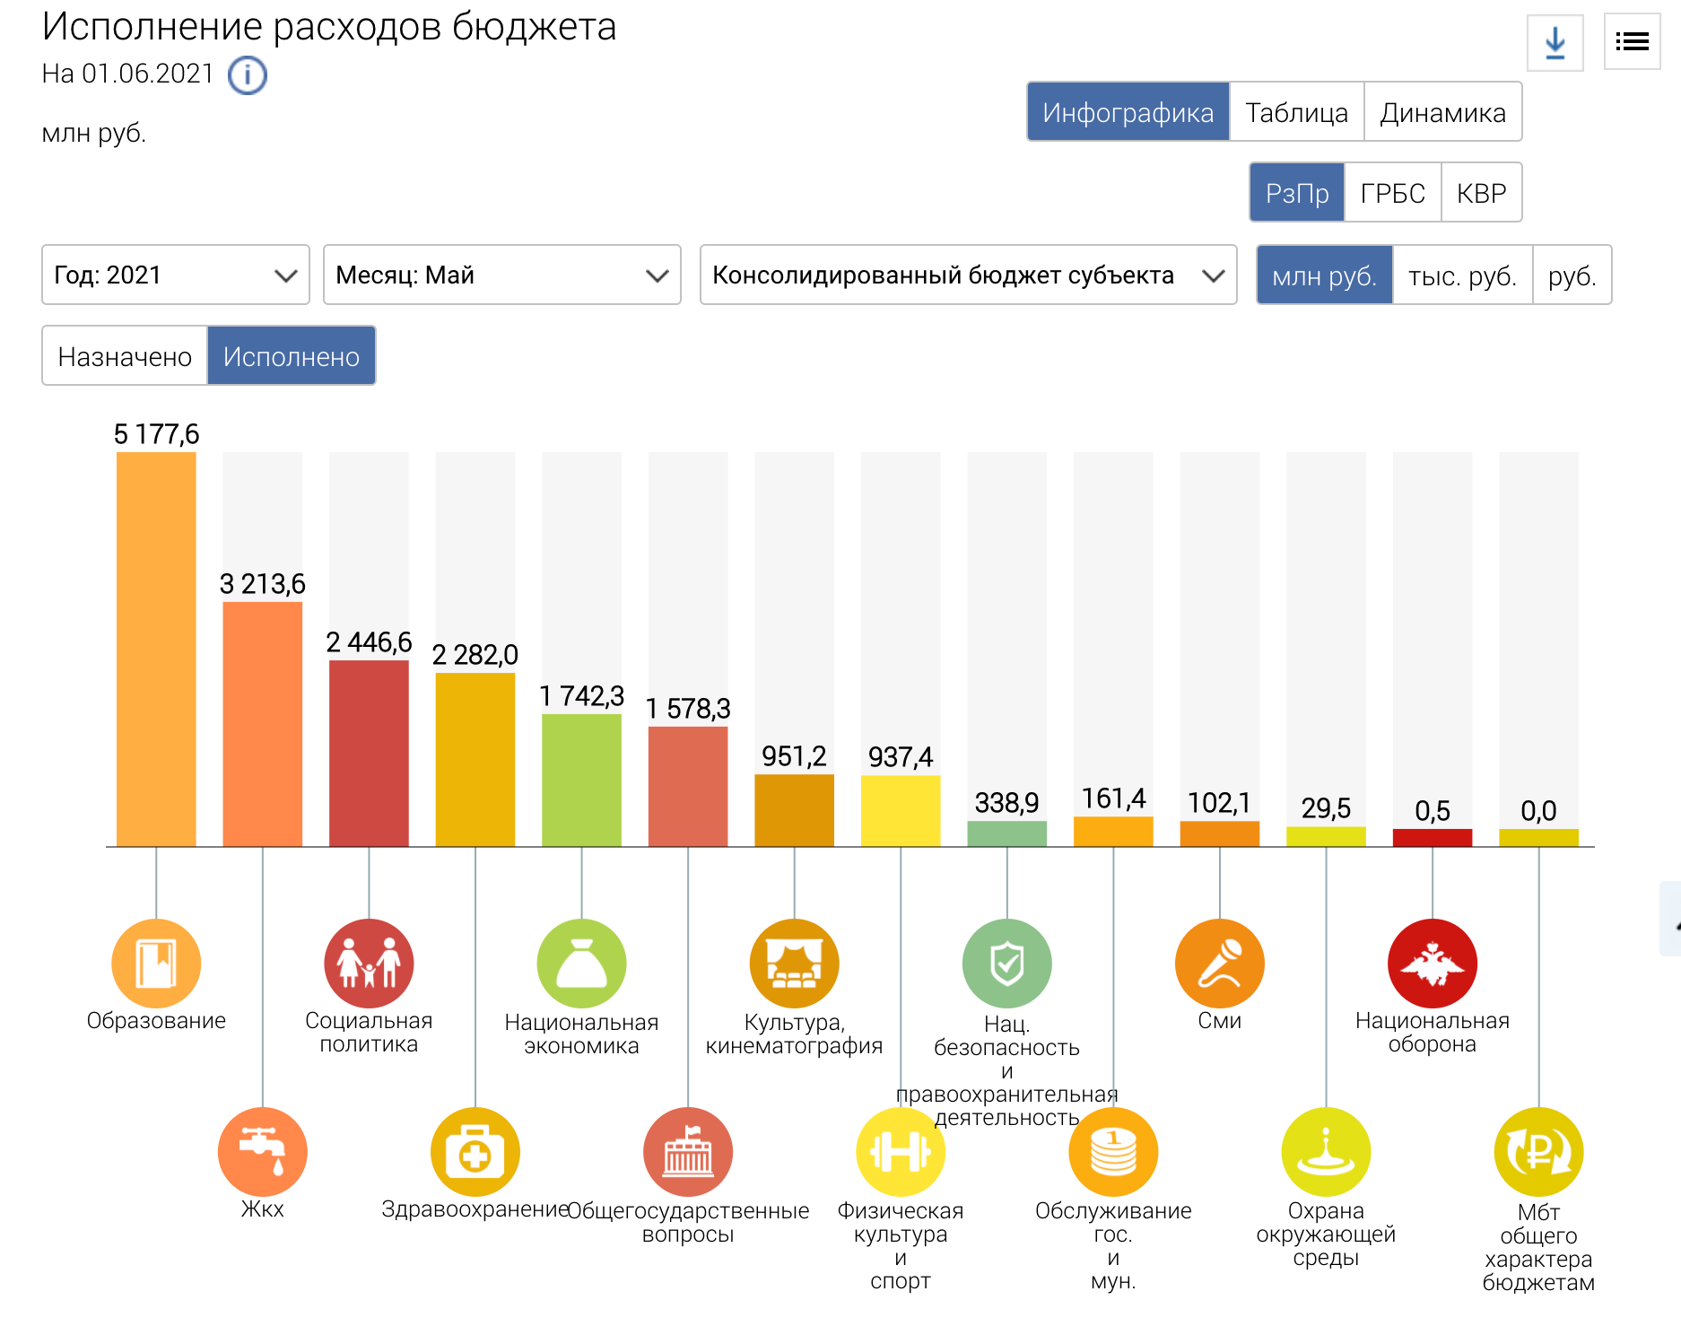Click the Национальная экономика bar of 1 742,3
Screen dimensions: 1681x1335
click(x=581, y=781)
